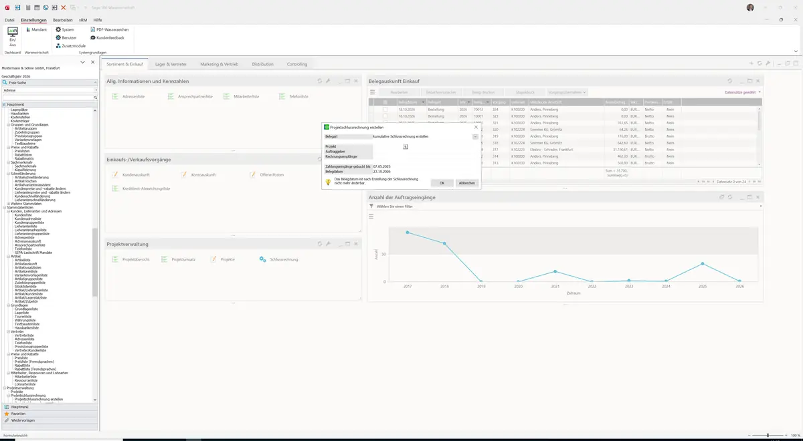Image resolution: width=803 pixels, height=441 pixels.
Task: Click the search icon beside the Projekt field
Action: 406,146
